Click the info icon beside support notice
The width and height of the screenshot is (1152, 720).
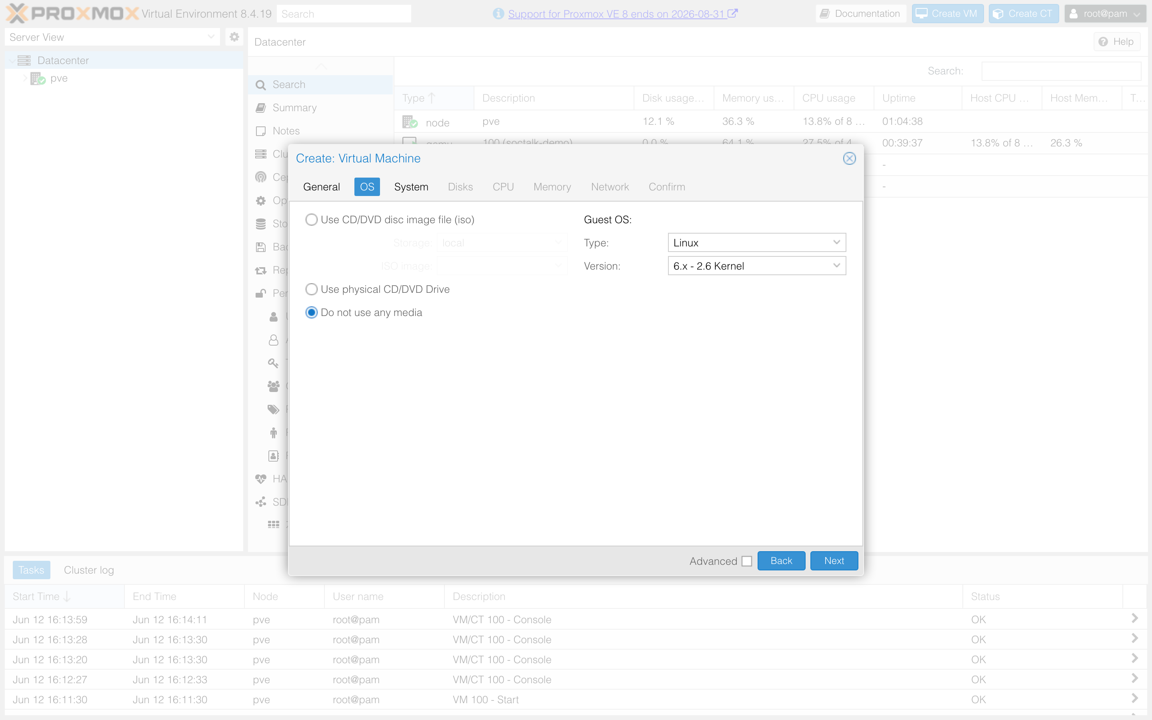[498, 14]
